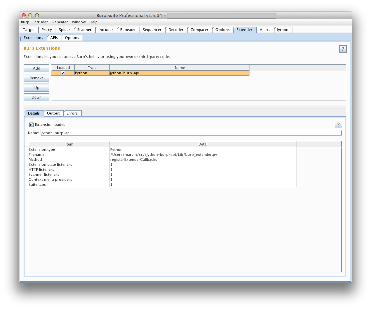Open the Extender Options sub-tab
This screenshot has width=371, height=309.
(x=72, y=38)
